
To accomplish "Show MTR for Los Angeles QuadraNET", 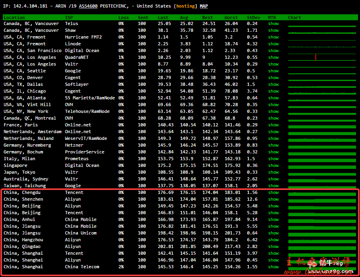I will click(273, 58).
